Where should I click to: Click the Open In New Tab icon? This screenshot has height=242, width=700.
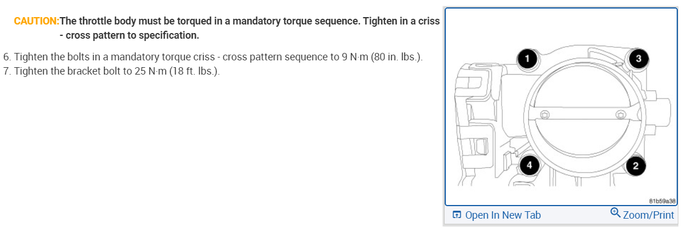coord(457,215)
